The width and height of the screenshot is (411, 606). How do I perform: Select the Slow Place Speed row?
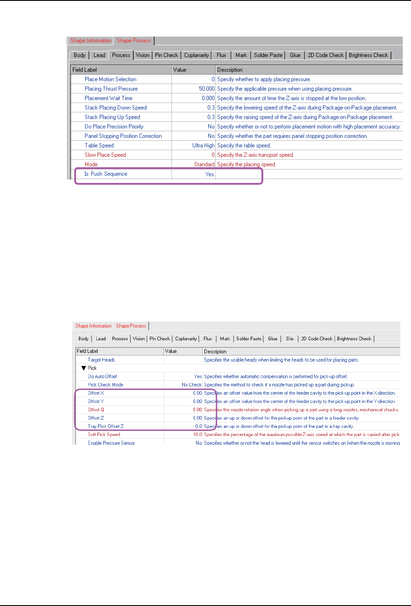coord(237,155)
